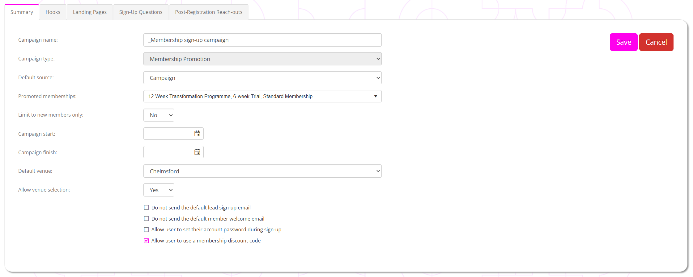This screenshot has width=693, height=277.
Task: Open the Landing Pages tab
Action: click(x=90, y=12)
